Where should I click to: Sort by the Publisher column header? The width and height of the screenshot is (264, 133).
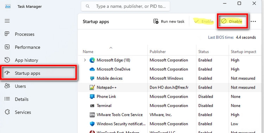[158, 52]
